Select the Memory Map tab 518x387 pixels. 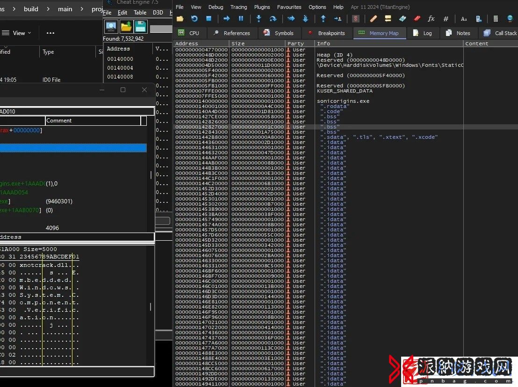tap(380, 33)
